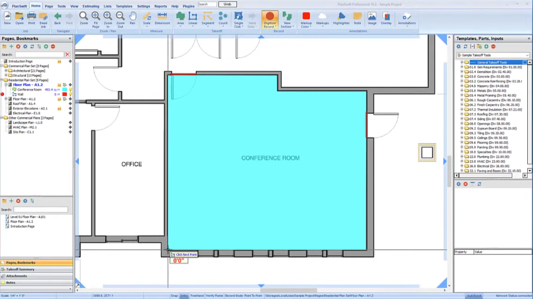Click the top ribbon Search field
The height and width of the screenshot is (299, 533).
207,4
